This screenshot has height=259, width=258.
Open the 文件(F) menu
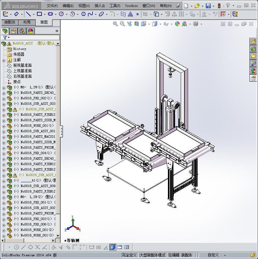[52, 6]
